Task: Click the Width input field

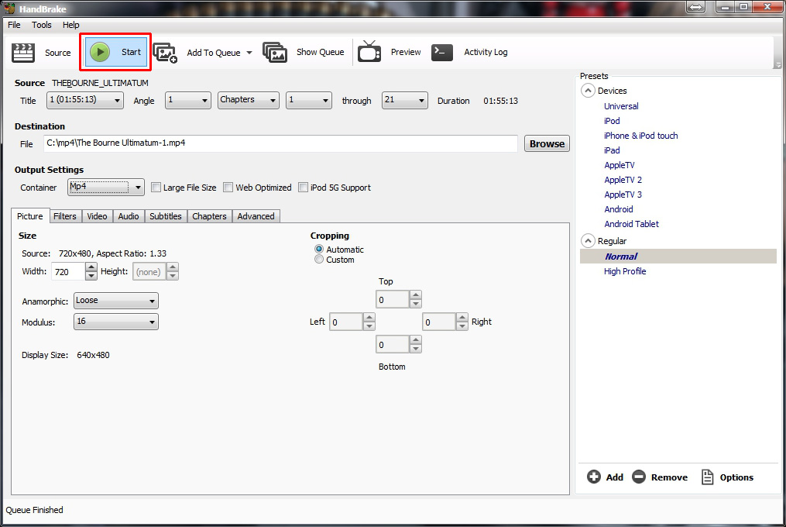Action: tap(68, 271)
